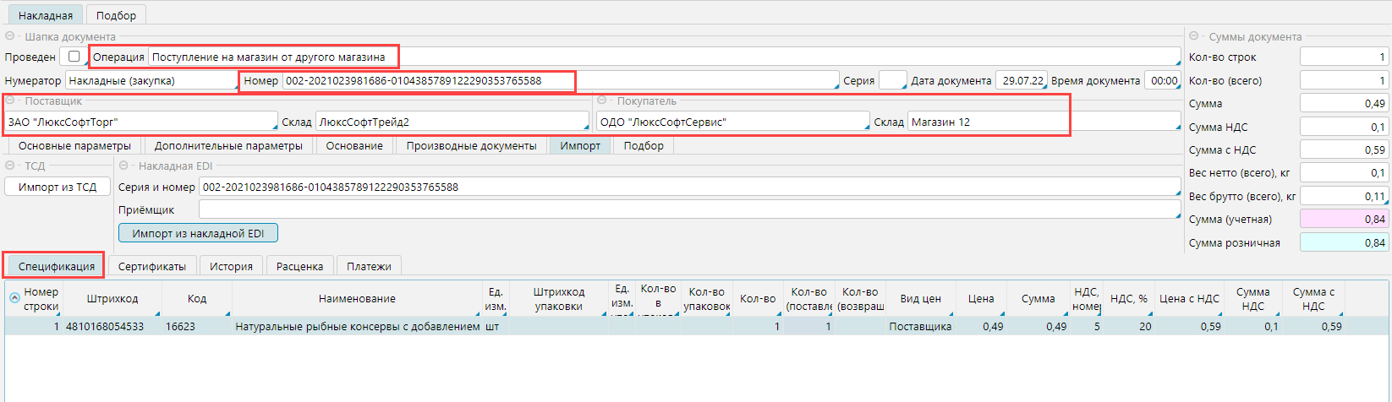Collapse the Шапка документа section
1392x402 pixels.
point(10,36)
